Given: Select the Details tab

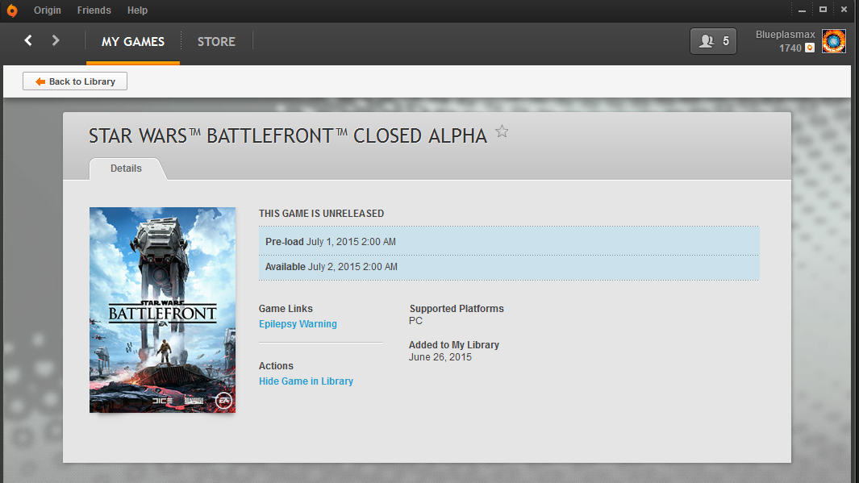Looking at the screenshot, I should (x=126, y=169).
